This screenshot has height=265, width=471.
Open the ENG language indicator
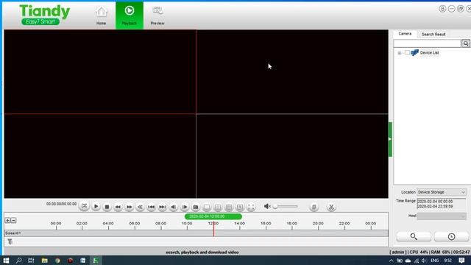pyautogui.click(x=435, y=261)
